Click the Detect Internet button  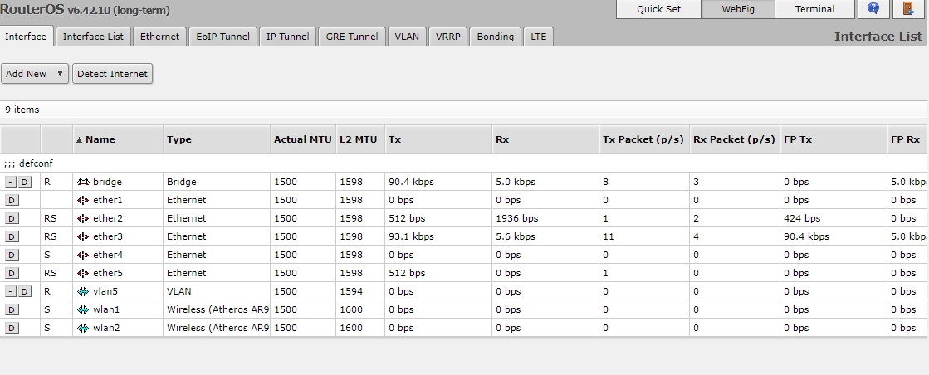pos(113,74)
